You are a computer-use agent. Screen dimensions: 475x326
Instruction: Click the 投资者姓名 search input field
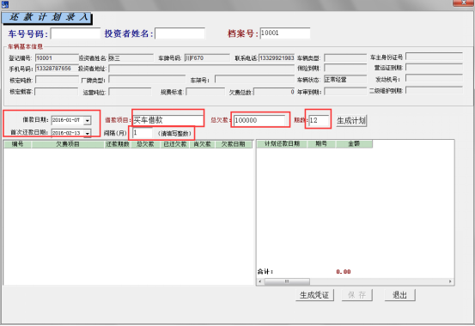pyautogui.click(x=180, y=33)
